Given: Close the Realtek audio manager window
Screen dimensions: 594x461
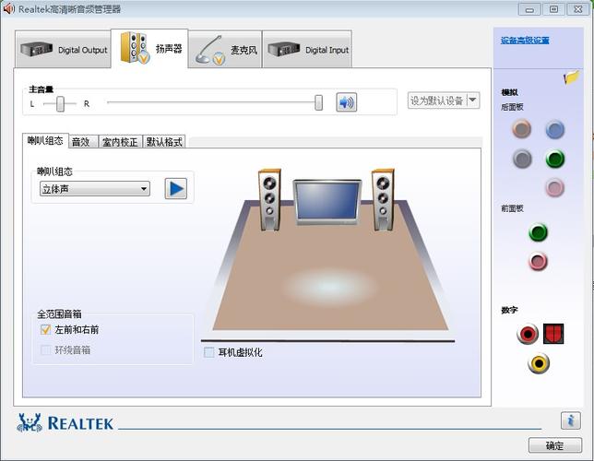Looking at the screenshot, I should [578, 9].
